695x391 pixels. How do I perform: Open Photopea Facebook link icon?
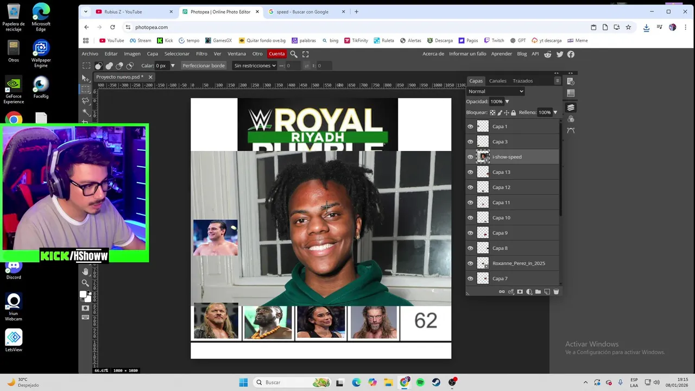pos(571,54)
